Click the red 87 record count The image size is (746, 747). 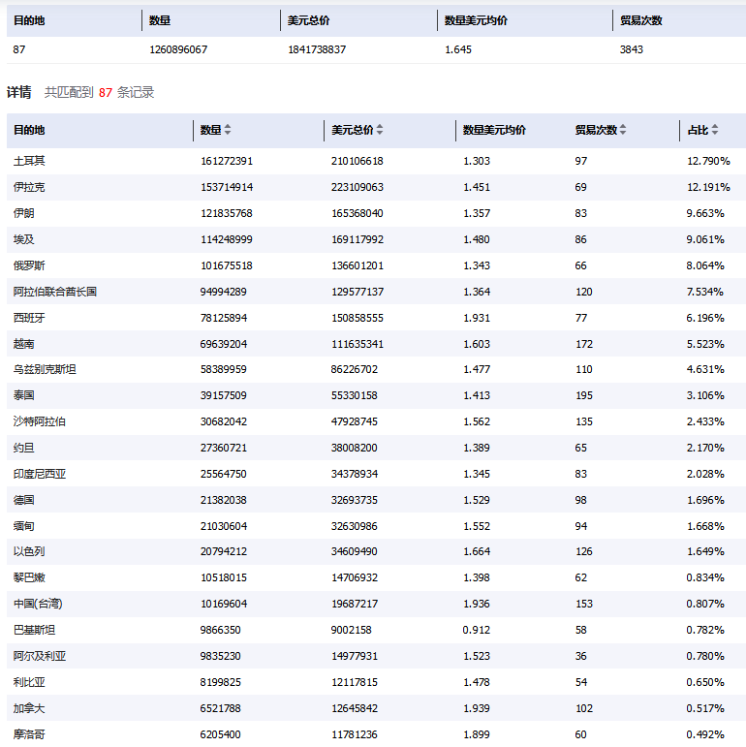click(106, 93)
